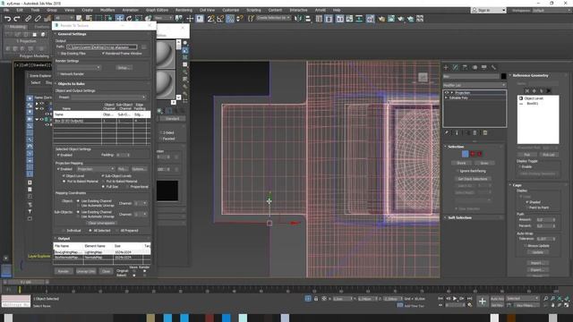Click the Render button in Render To Texture
573x322 pixels.
64,271
